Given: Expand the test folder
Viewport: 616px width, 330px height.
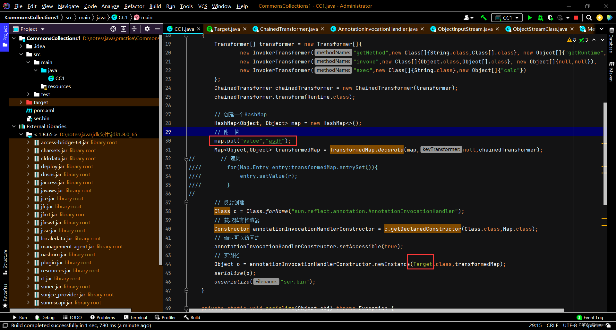Looking at the screenshot, I should [x=29, y=94].
